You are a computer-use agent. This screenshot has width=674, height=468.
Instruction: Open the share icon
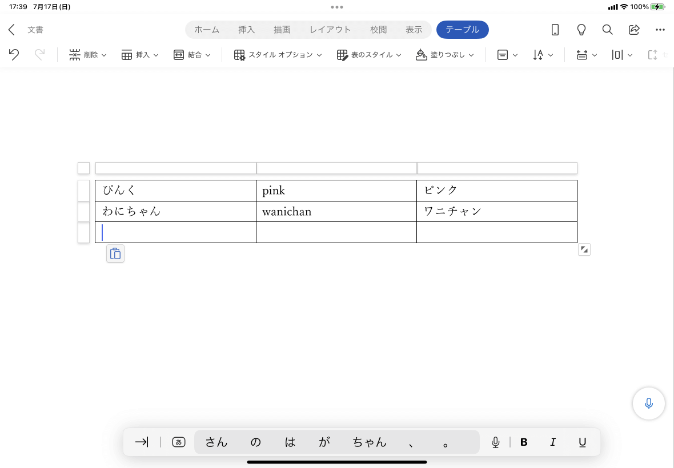(x=634, y=30)
